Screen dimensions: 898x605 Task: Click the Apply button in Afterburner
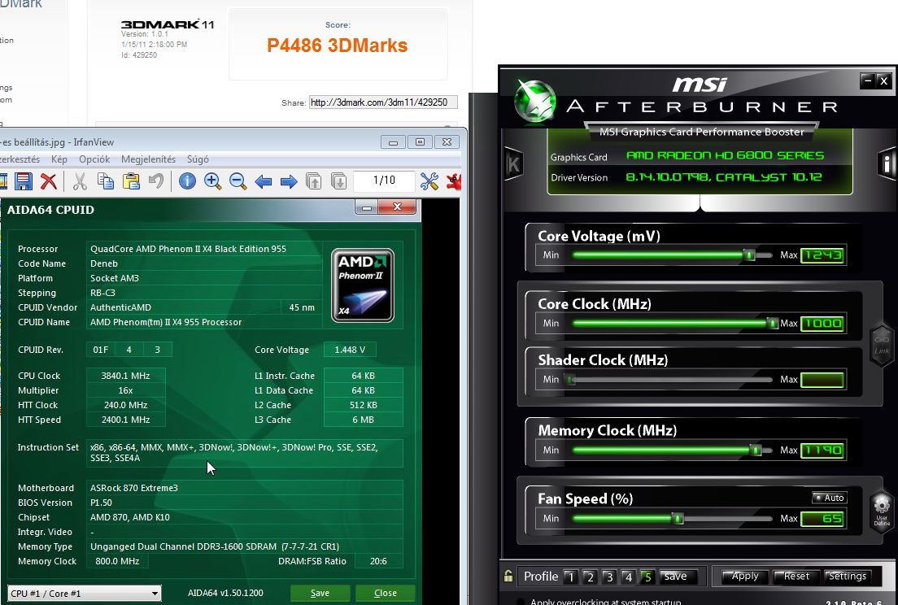744,576
